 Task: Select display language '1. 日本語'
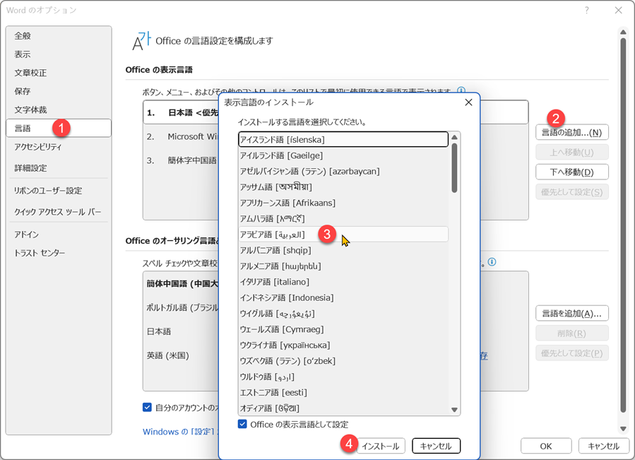[x=181, y=112]
